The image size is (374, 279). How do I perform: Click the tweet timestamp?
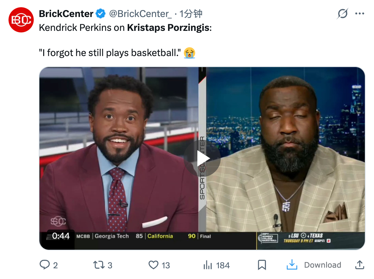coord(191,14)
